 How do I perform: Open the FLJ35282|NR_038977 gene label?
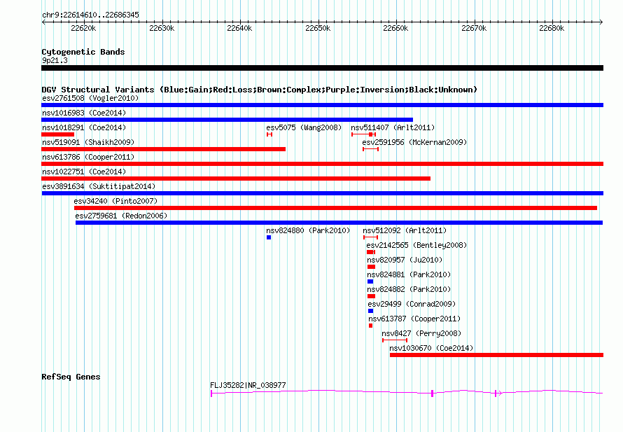coord(248,385)
